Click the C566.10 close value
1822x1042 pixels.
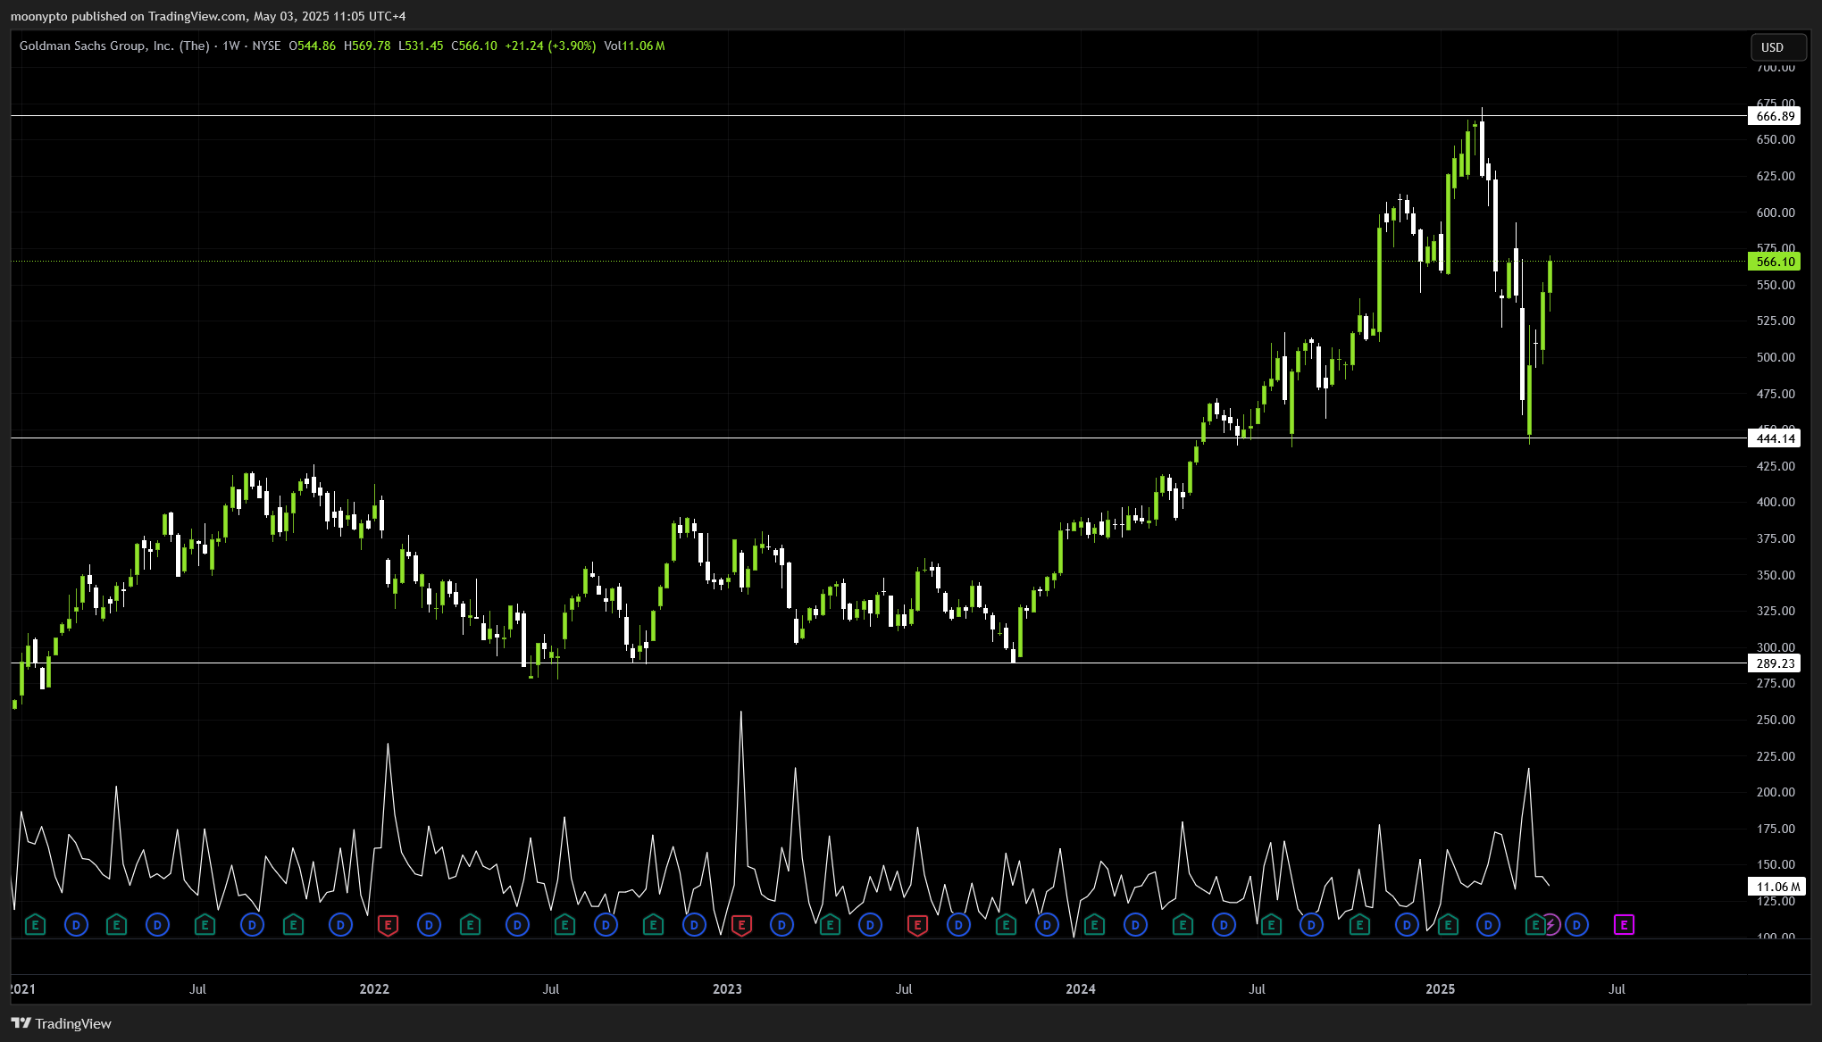pyautogui.click(x=474, y=46)
